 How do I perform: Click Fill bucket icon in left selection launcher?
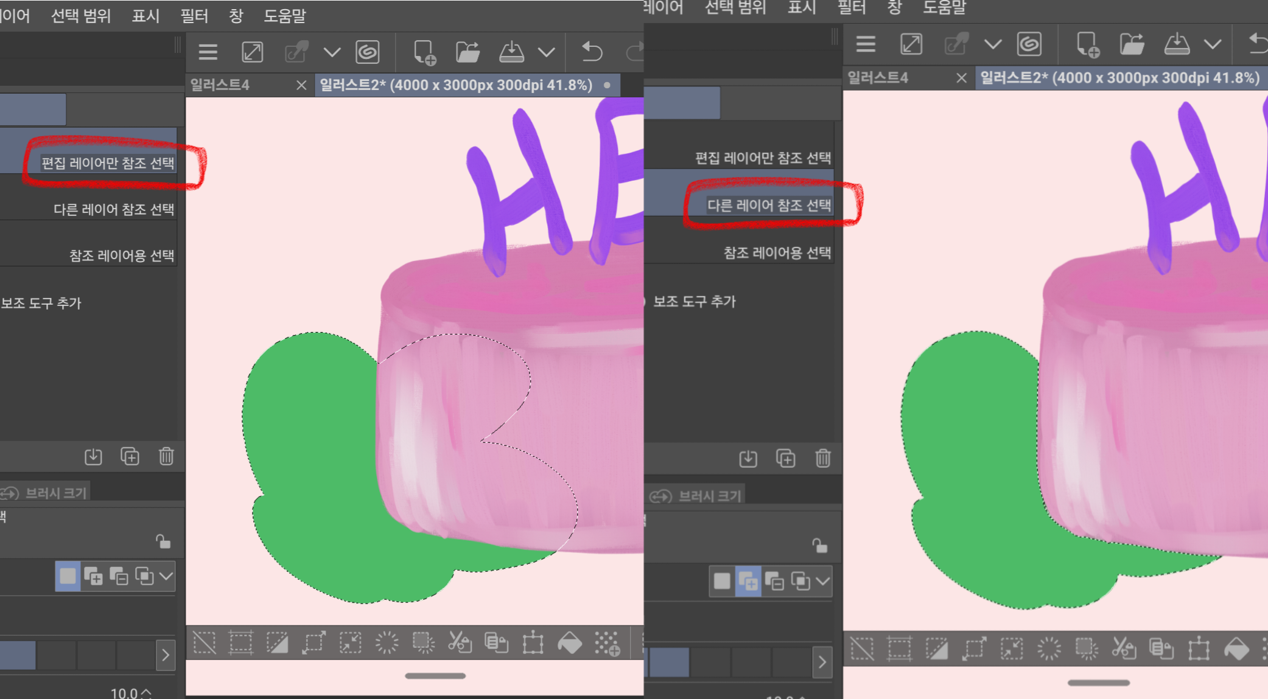pos(570,643)
